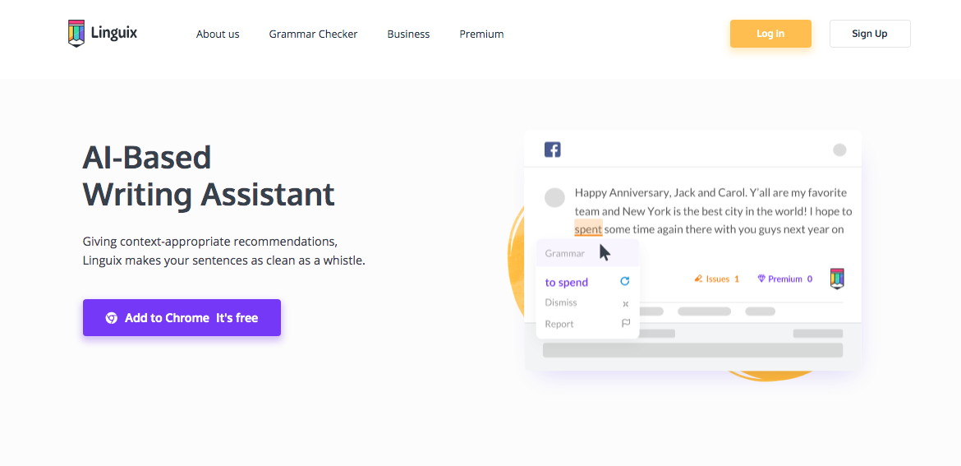Click the orange Issues pencil icon
The image size is (961, 466).
[698, 279]
